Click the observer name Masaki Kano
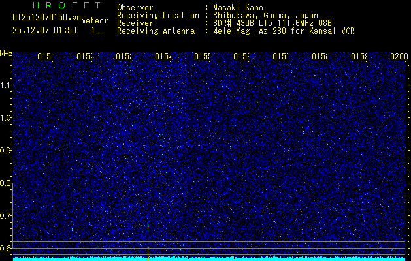The image size is (411, 261). (235, 7)
